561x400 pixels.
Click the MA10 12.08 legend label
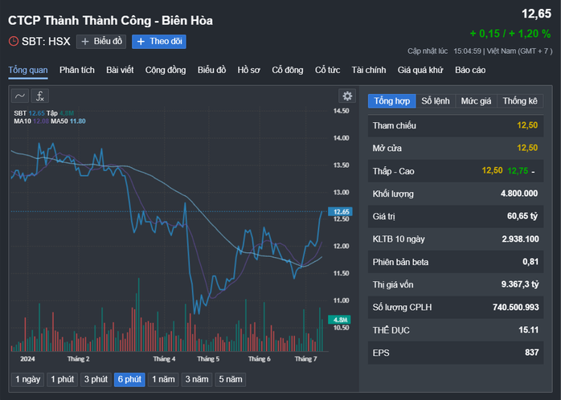(31, 121)
